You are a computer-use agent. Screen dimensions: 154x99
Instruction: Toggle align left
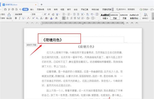pyautogui.click(x=64, y=18)
